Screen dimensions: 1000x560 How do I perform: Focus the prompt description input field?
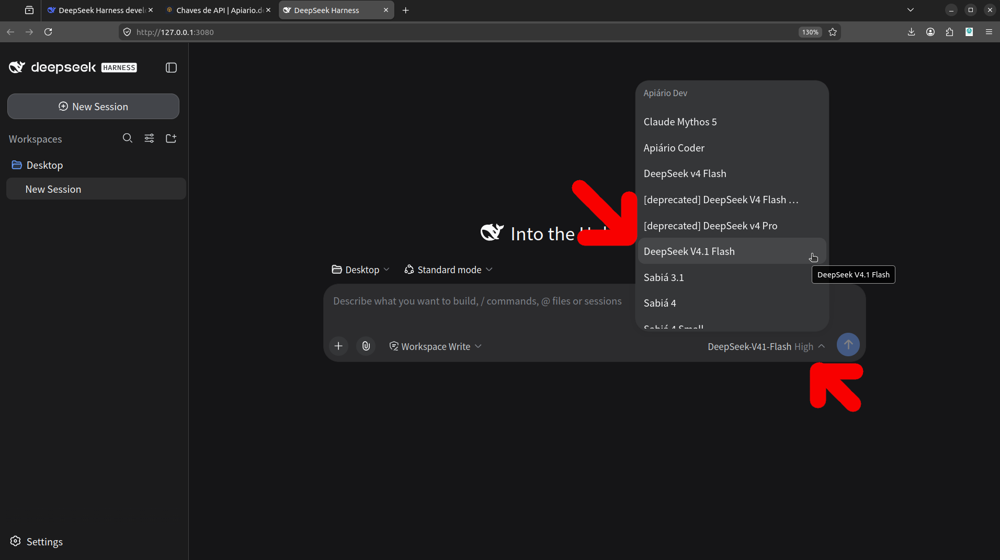tap(478, 301)
